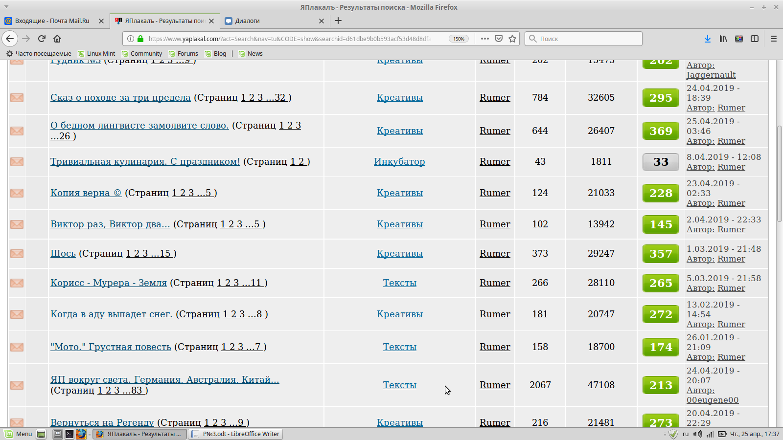Click rating badge 295
The height and width of the screenshot is (440, 783).
[x=661, y=98]
